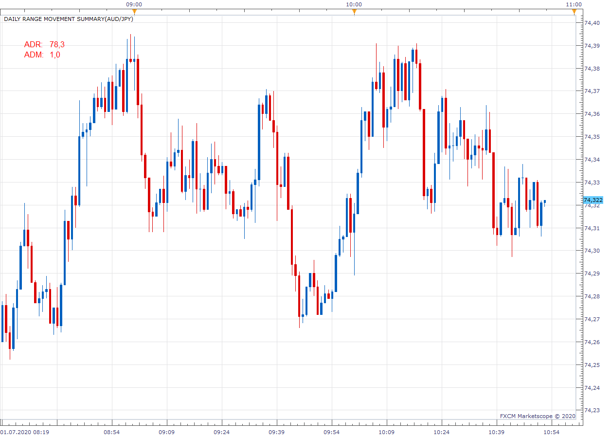Click the 11:00 orange time marker
The height and width of the screenshot is (438, 611).
(574, 12)
